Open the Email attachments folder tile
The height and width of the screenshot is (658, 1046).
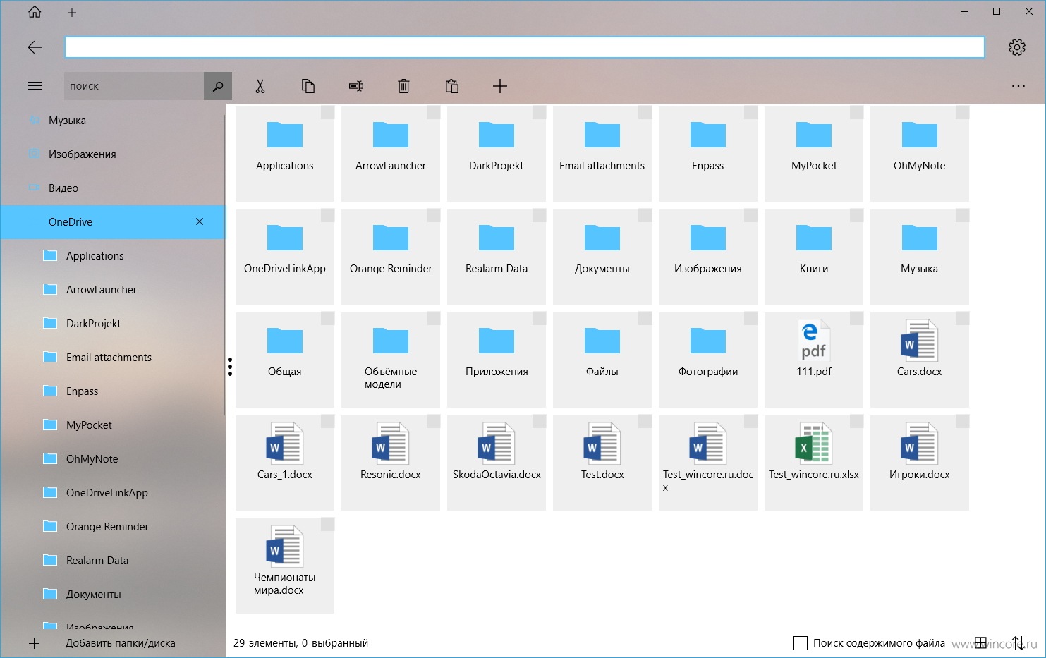click(602, 153)
